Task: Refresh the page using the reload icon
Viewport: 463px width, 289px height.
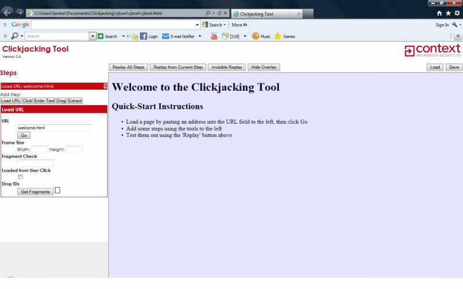Action: [219, 13]
